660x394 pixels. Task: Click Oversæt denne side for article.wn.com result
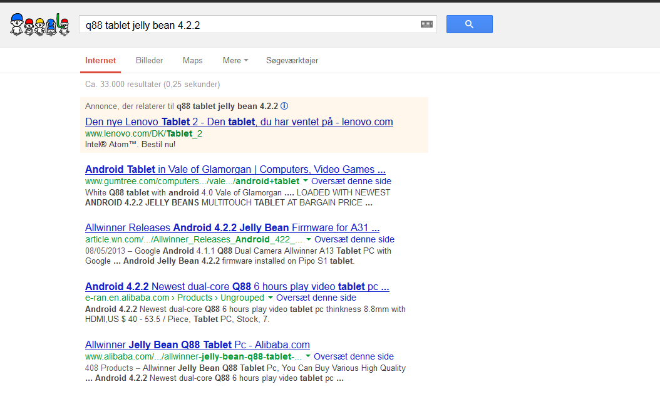click(354, 239)
